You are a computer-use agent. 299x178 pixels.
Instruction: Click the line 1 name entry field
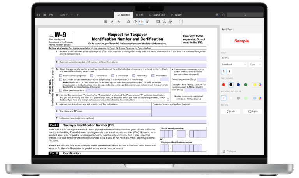[131, 58]
